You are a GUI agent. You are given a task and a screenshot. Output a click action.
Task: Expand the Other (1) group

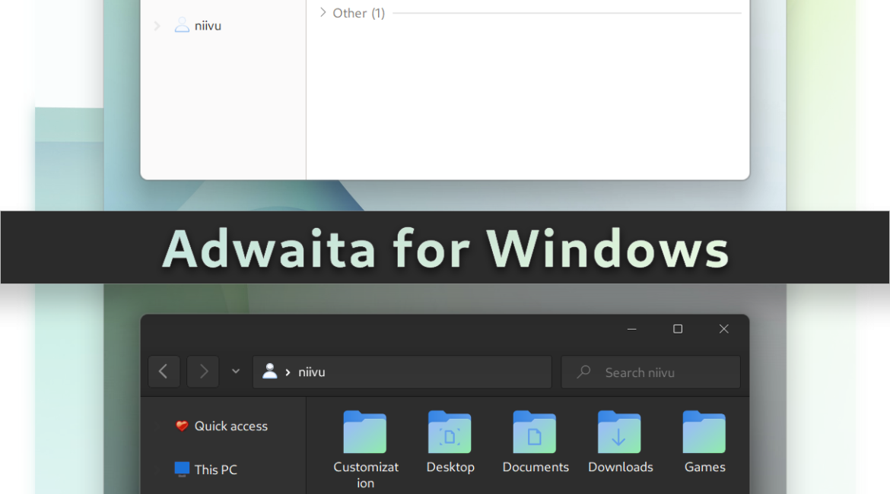[323, 13]
